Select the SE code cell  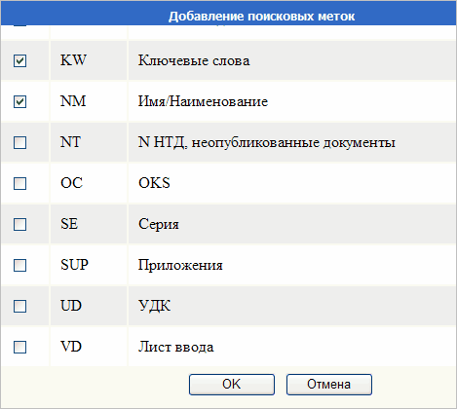pyautogui.click(x=89, y=224)
